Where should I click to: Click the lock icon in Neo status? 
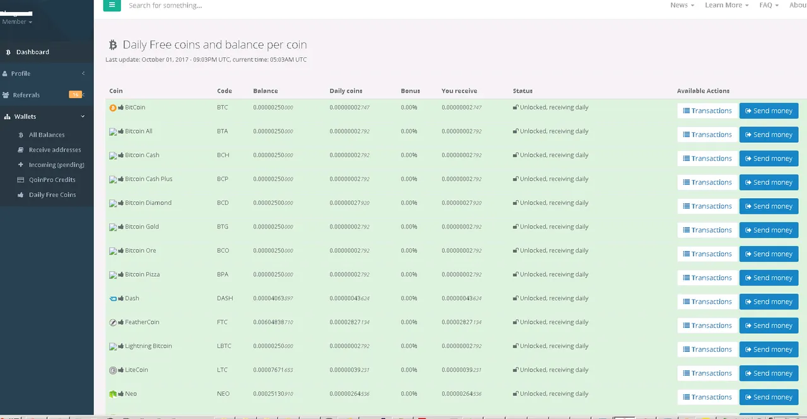tap(516, 394)
